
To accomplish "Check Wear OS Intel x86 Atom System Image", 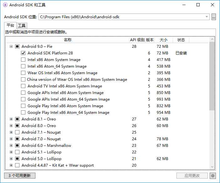I will tap(23, 73).
